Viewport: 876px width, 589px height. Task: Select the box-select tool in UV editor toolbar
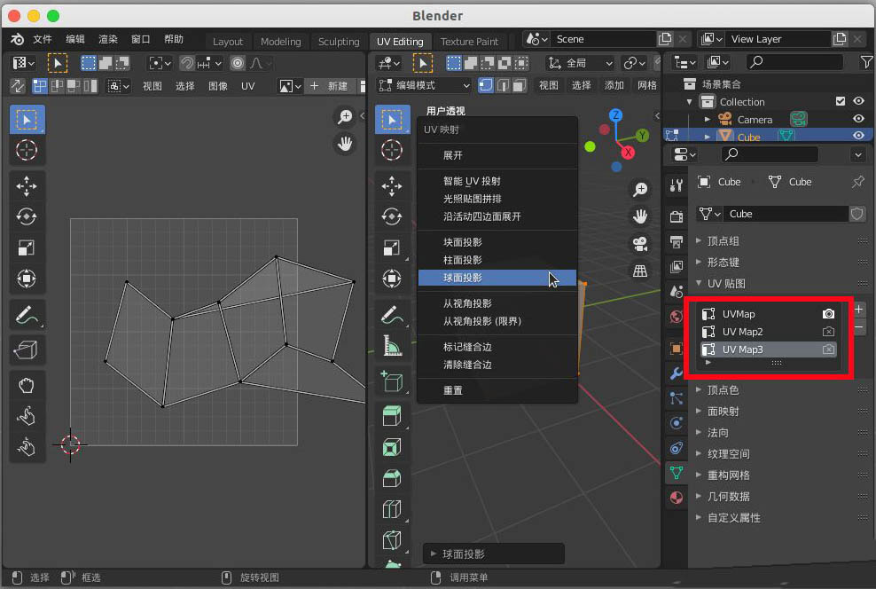click(x=27, y=120)
